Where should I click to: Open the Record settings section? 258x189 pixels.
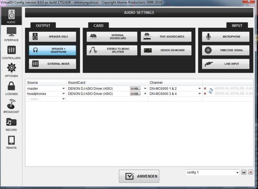[x=11, y=124]
